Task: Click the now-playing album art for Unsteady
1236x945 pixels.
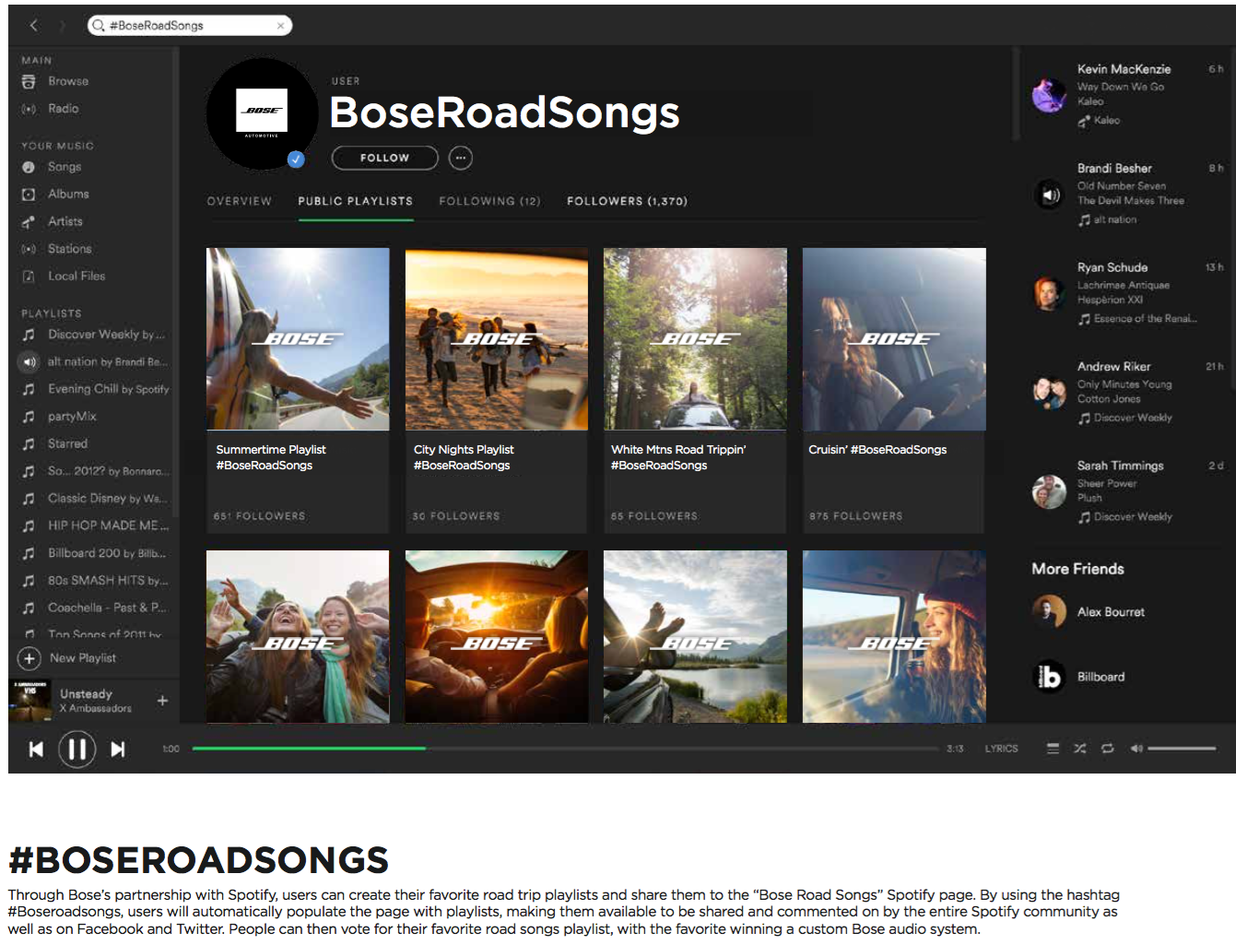Action: tap(30, 701)
